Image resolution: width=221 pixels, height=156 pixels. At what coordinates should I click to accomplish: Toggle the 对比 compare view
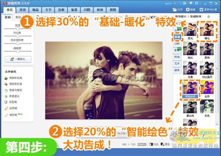coord(154,144)
